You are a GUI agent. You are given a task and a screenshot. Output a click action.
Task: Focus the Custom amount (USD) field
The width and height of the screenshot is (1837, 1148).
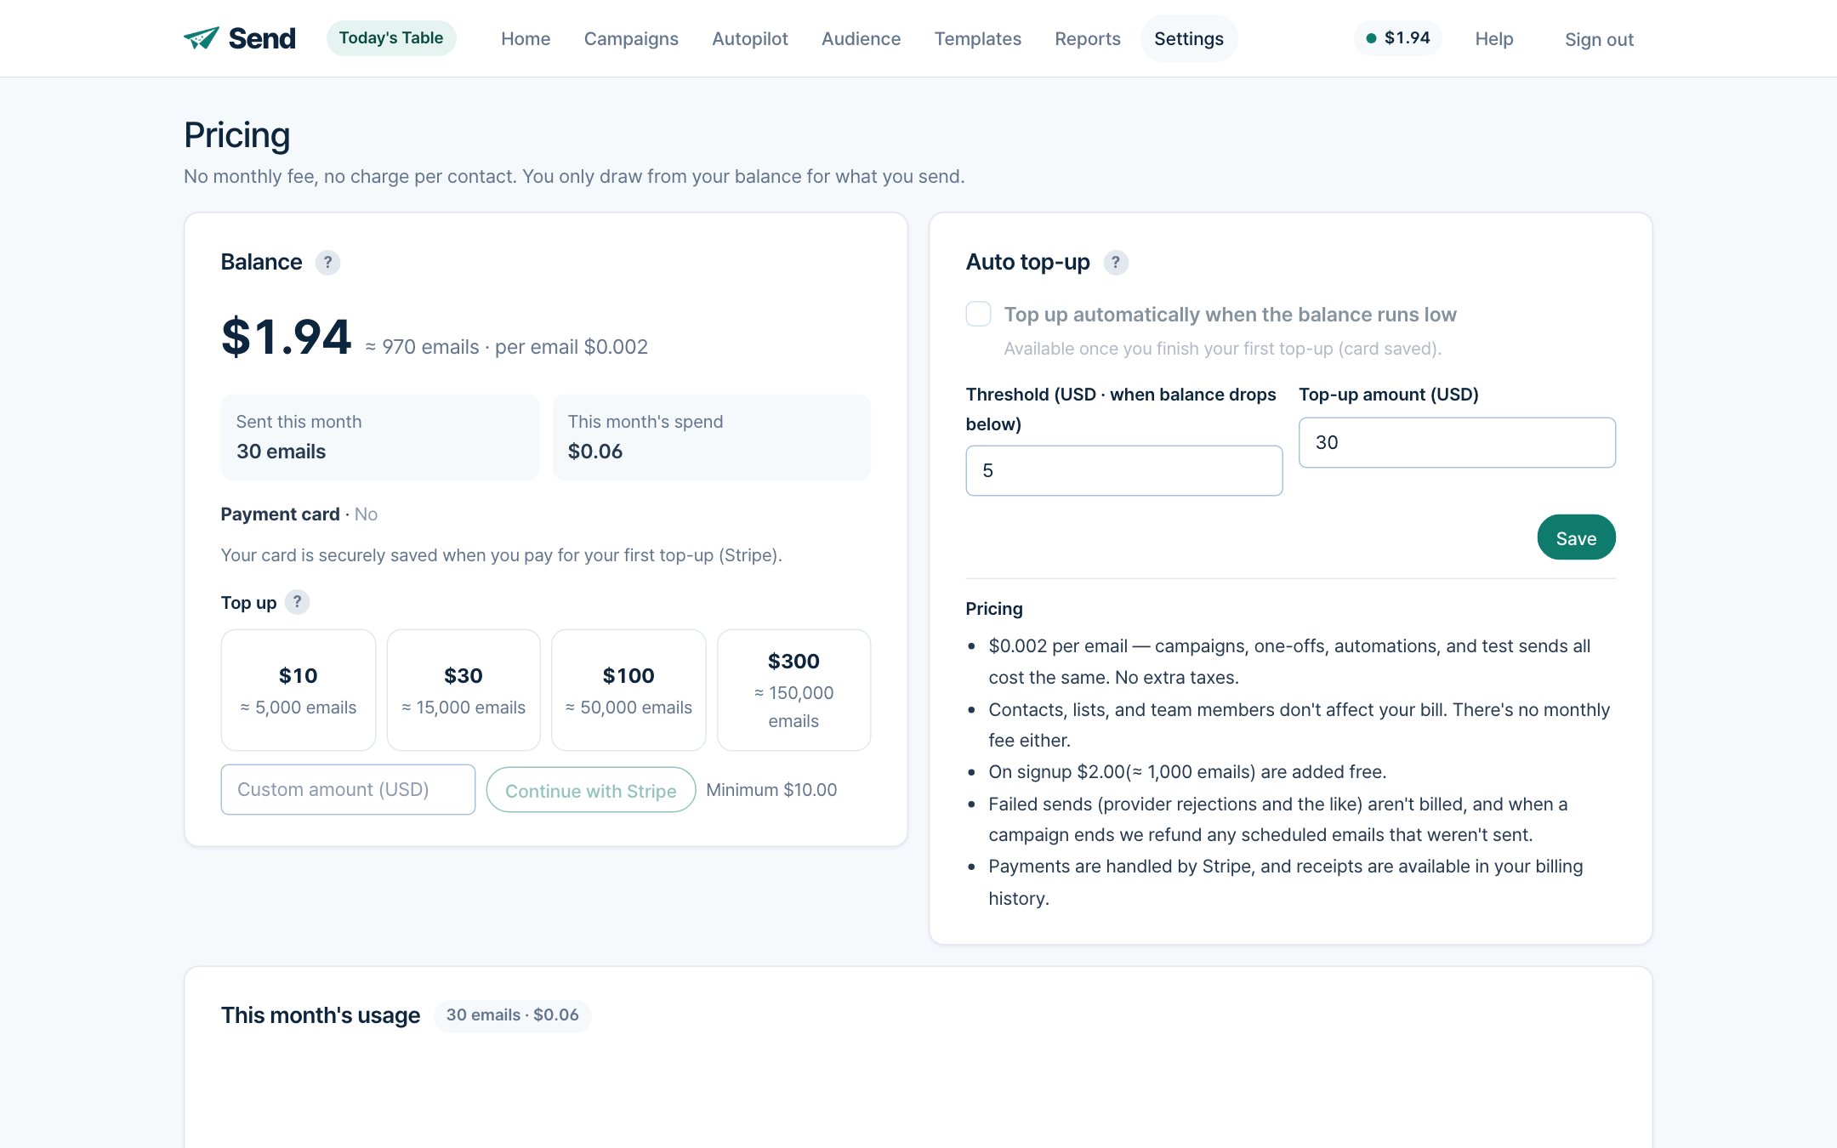tap(348, 789)
